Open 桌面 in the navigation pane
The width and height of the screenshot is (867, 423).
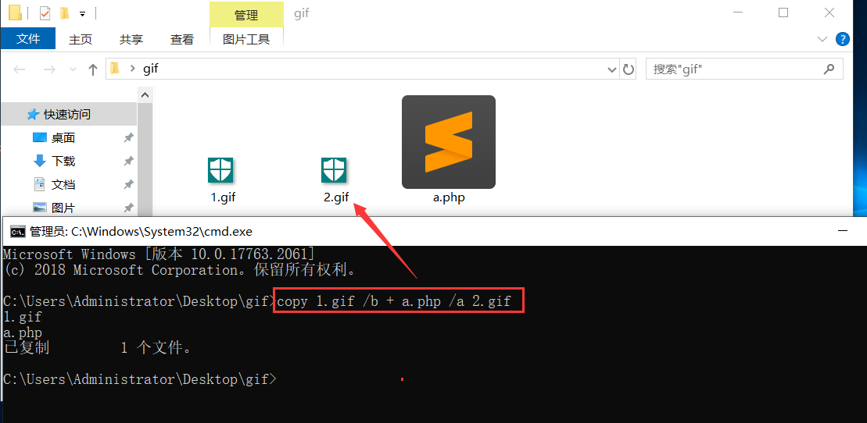point(63,138)
